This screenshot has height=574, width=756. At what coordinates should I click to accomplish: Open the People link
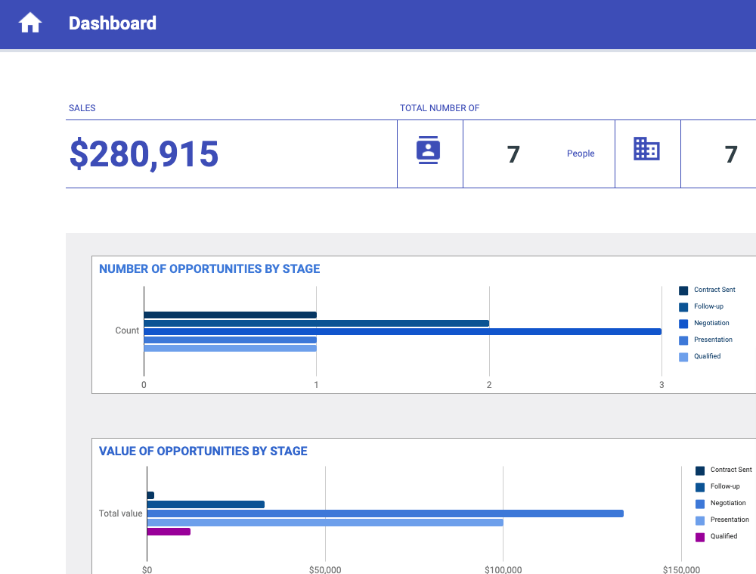[581, 154]
